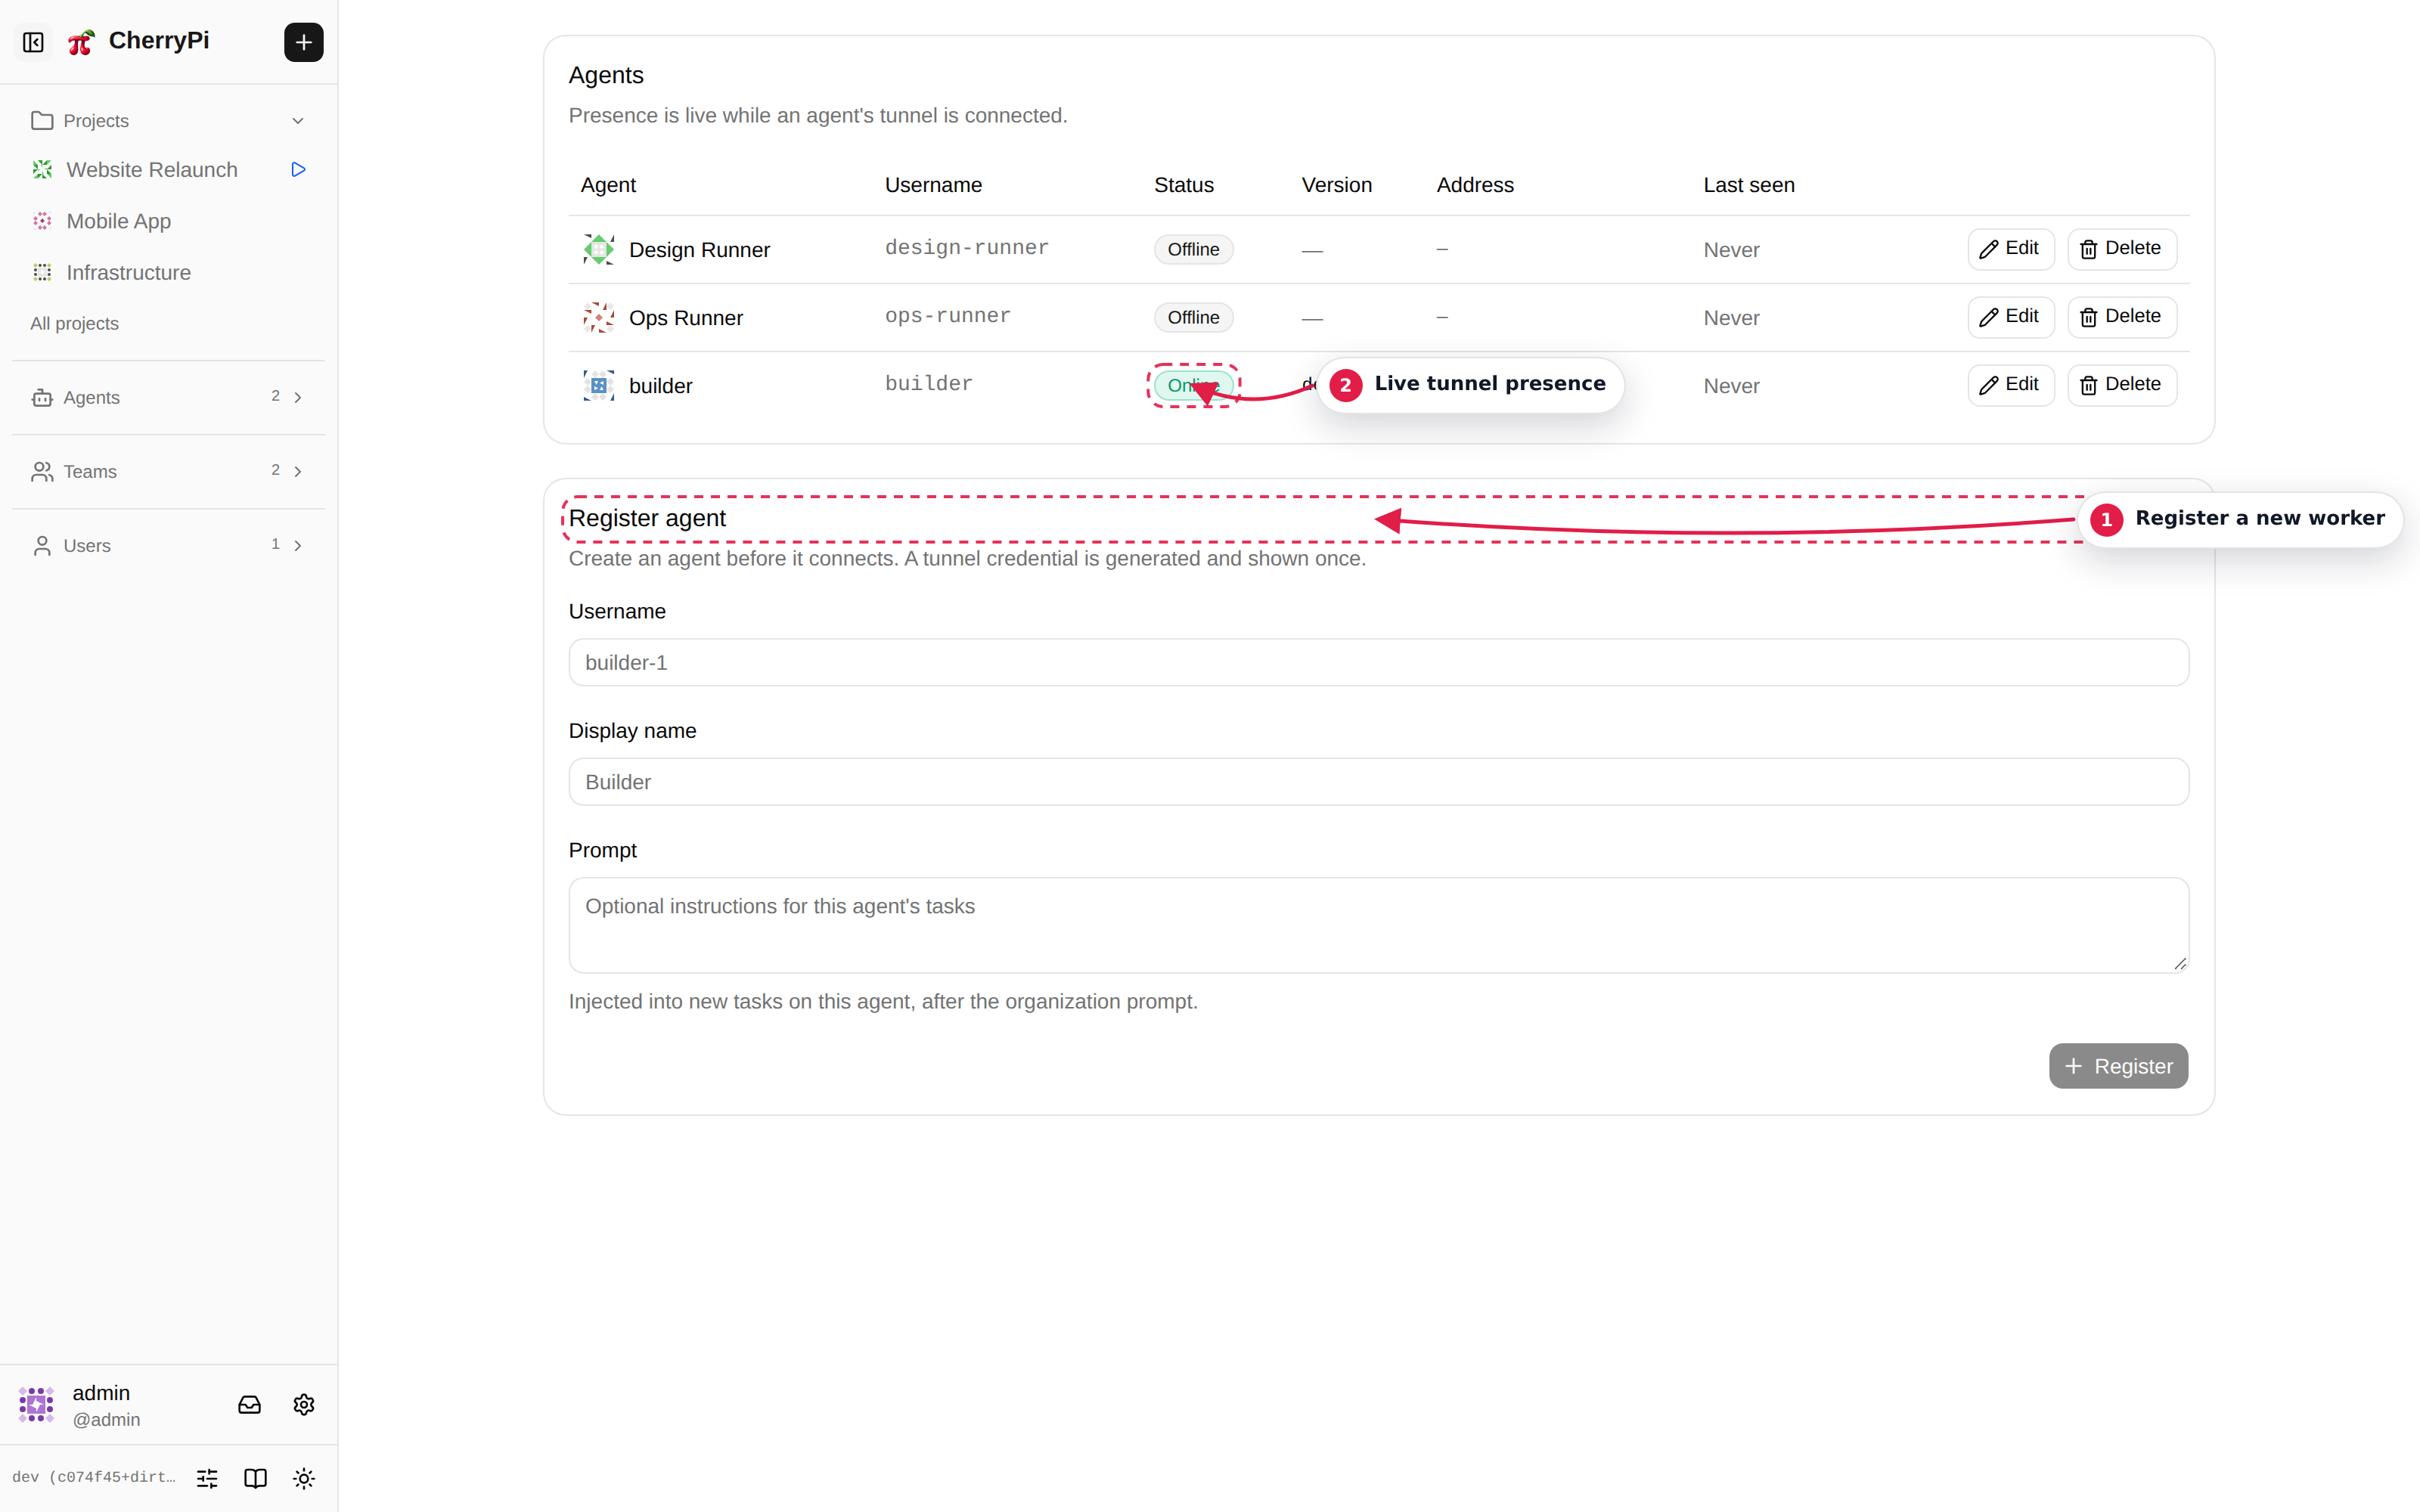
Task: Click the admin avatar image
Action: [36, 1405]
